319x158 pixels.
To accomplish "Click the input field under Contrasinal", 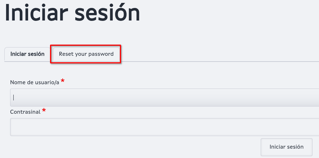I will (x=165, y=127).
